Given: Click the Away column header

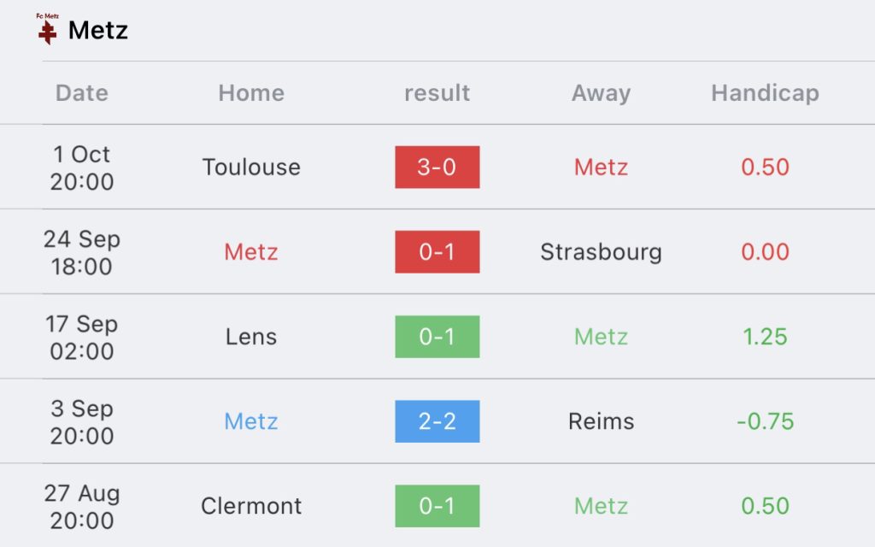Looking at the screenshot, I should (601, 93).
